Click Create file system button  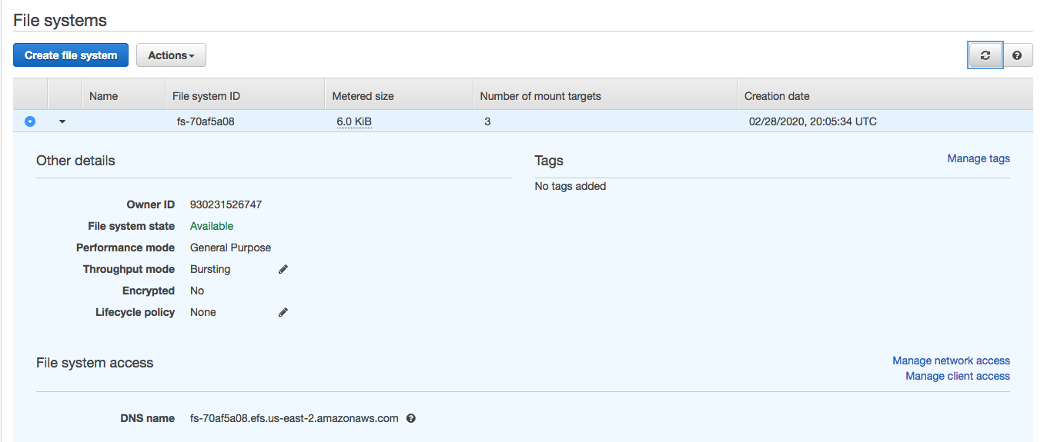click(x=71, y=55)
